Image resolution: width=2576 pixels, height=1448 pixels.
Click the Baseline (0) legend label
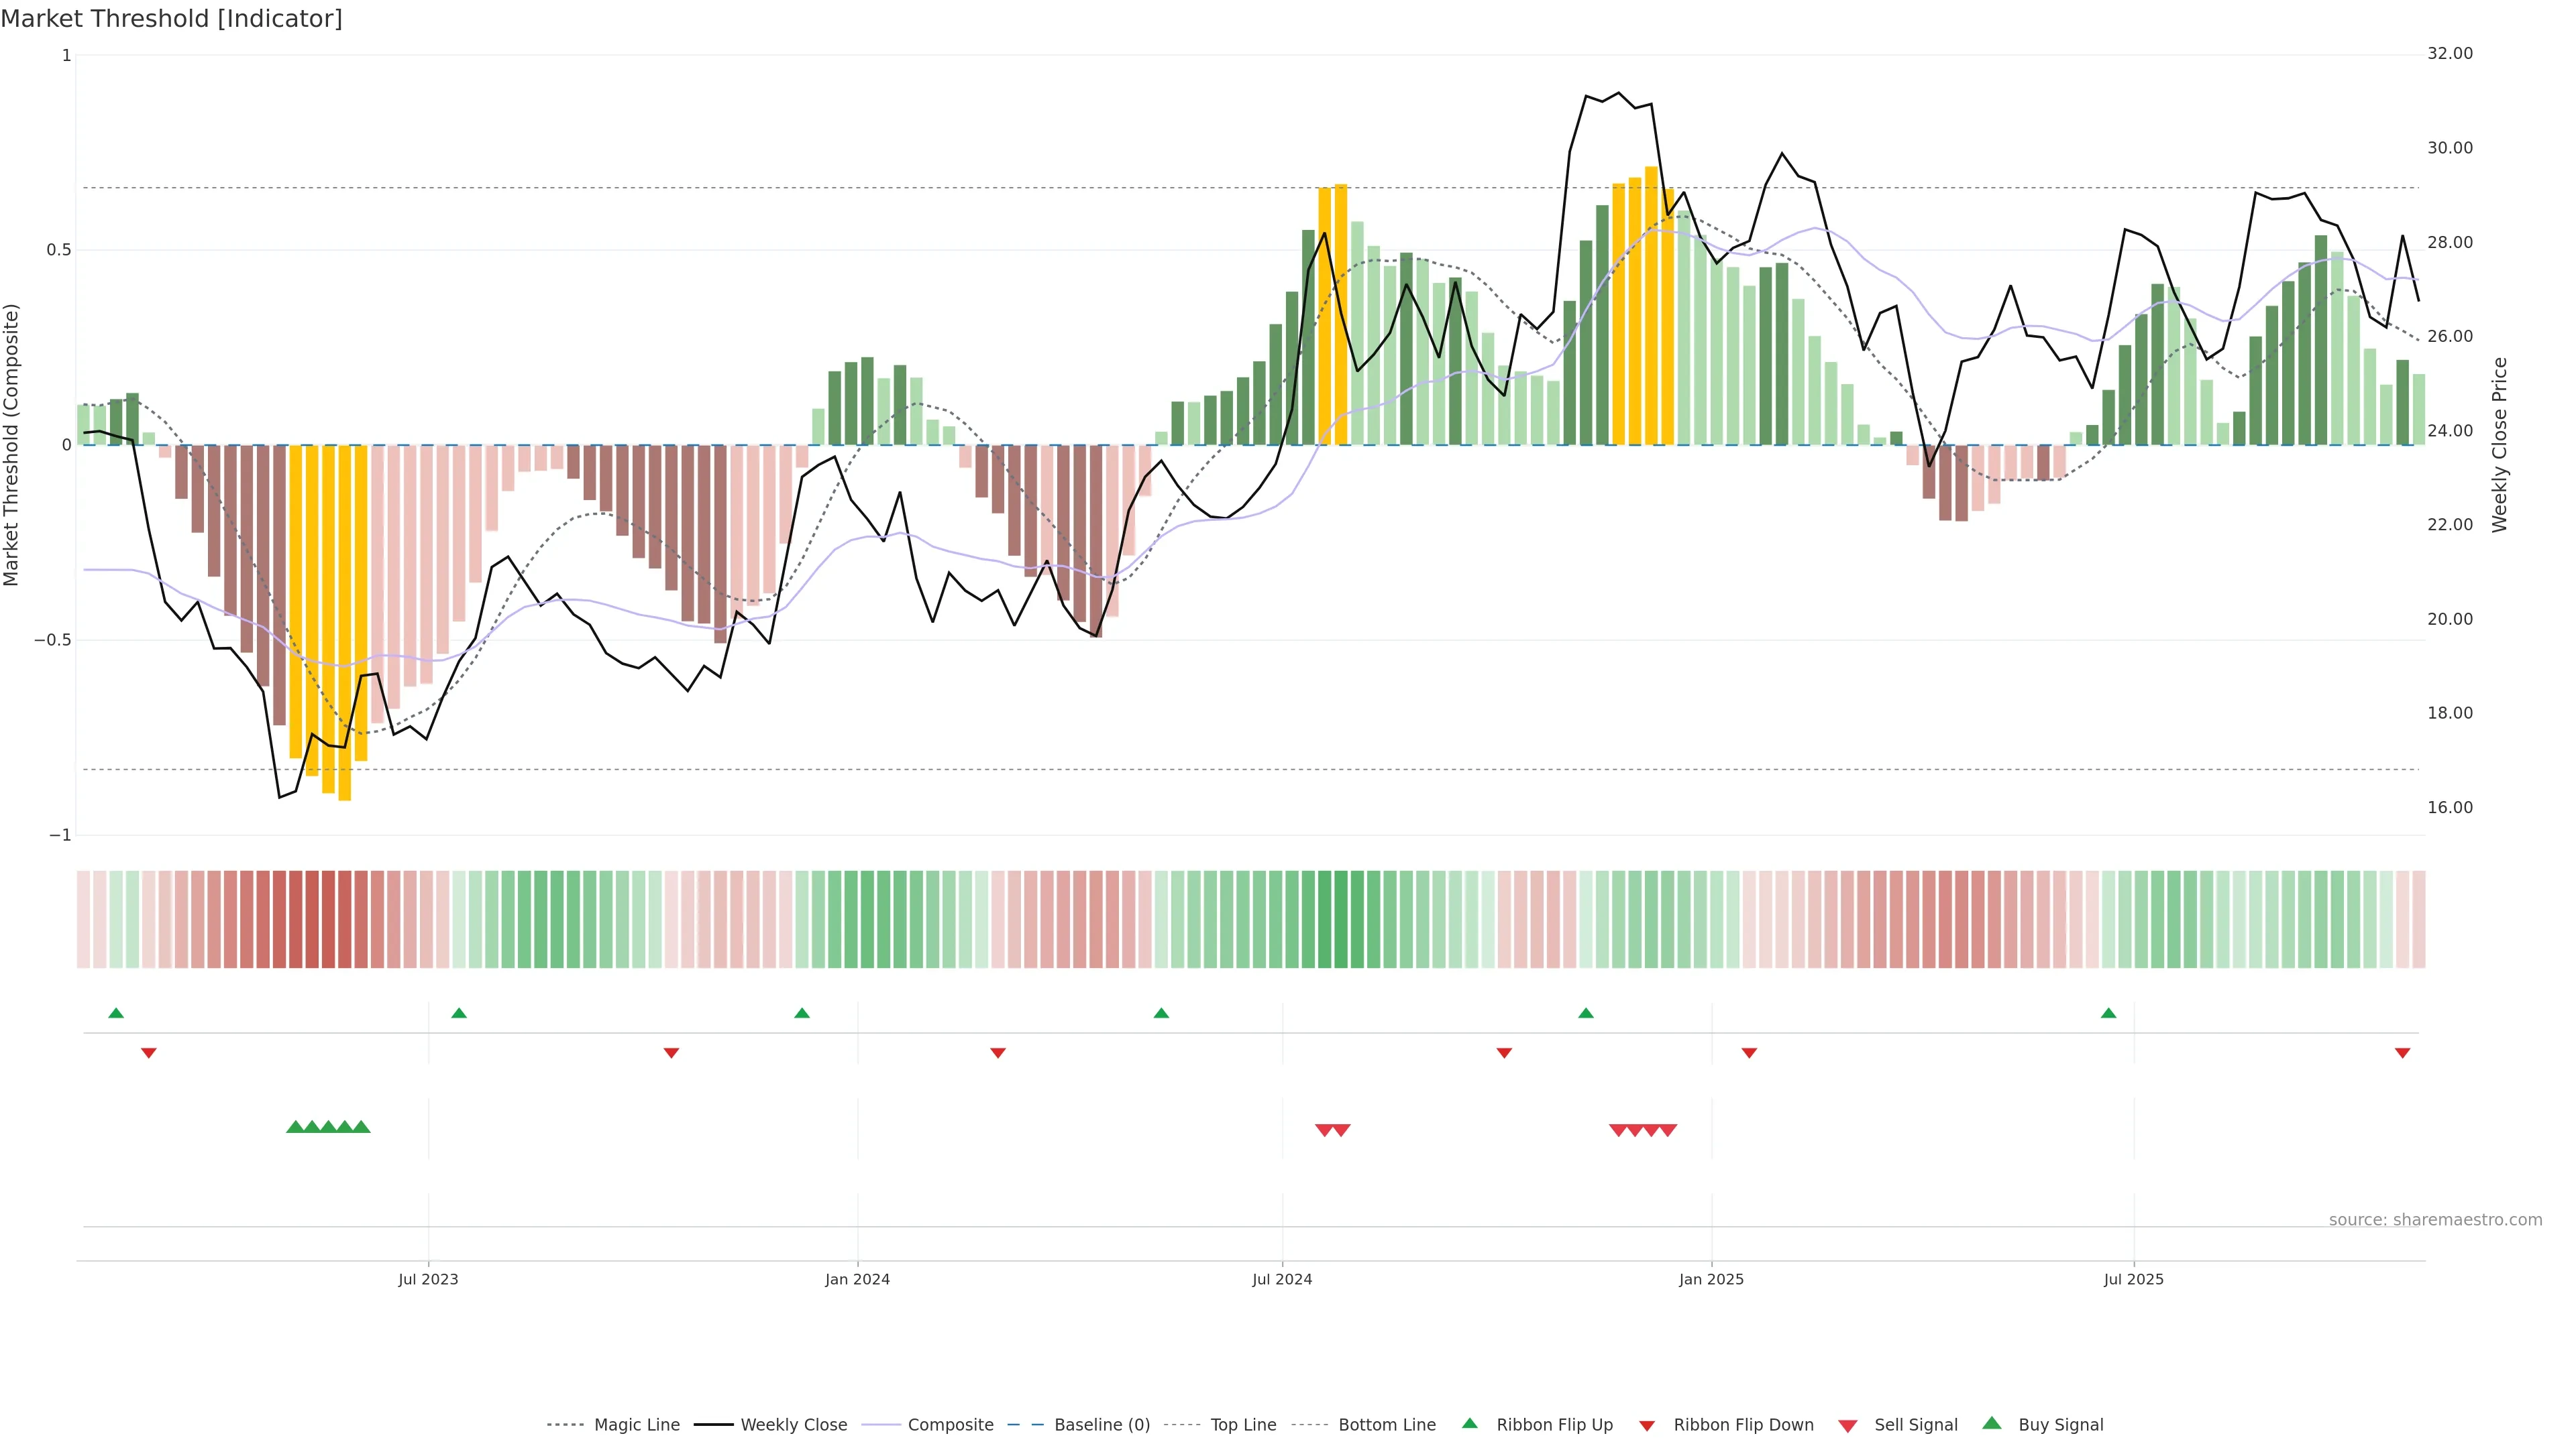point(1102,1425)
